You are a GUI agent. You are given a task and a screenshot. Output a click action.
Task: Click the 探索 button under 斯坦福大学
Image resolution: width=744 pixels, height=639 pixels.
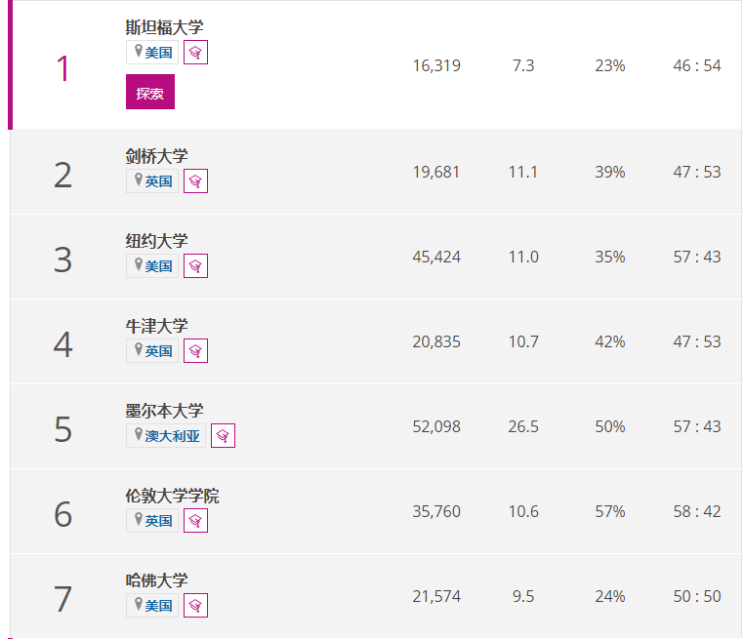(150, 92)
